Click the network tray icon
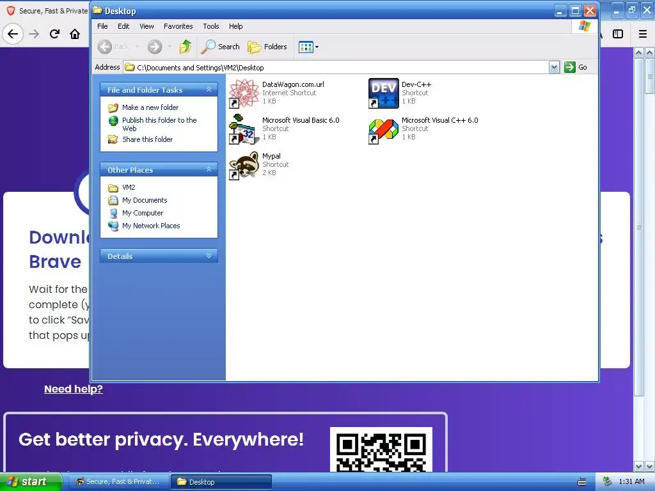 (607, 482)
